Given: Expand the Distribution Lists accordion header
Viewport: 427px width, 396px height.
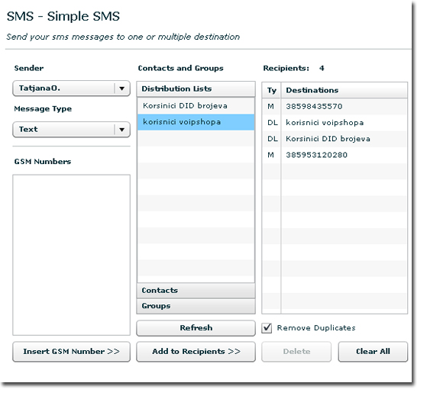Looking at the screenshot, I should coord(196,89).
